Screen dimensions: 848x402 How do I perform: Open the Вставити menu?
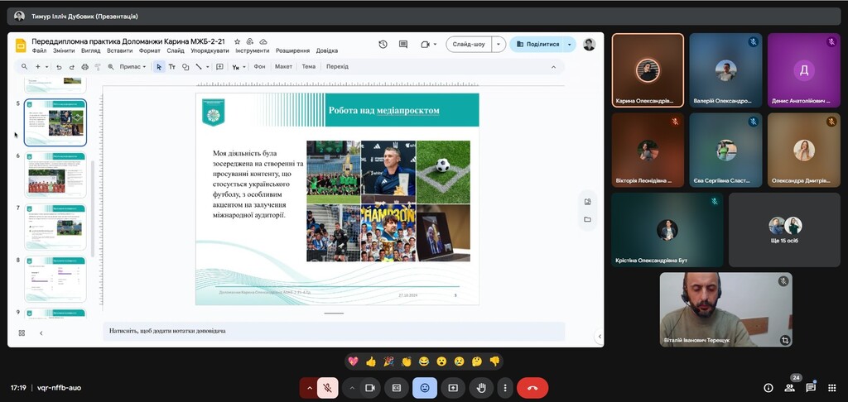(119, 50)
